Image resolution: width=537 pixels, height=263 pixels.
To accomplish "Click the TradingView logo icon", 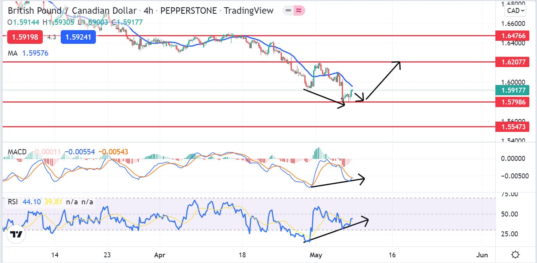I will pos(16,235).
